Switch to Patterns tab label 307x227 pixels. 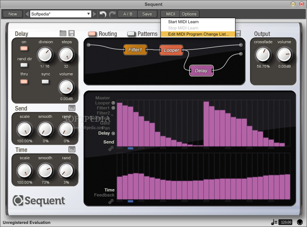pos(147,34)
